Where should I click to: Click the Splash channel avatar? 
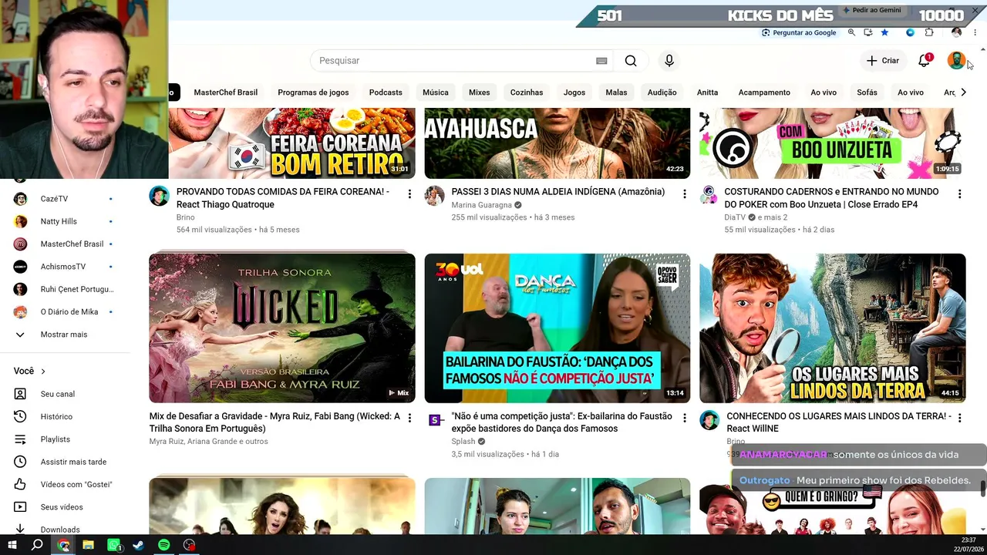[x=435, y=420]
